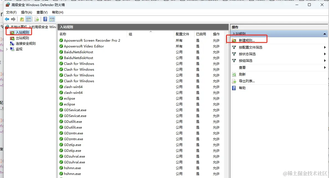This screenshot has width=329, height=178.
Task: Open the 帮助(H) menu
Action: click(x=58, y=12)
